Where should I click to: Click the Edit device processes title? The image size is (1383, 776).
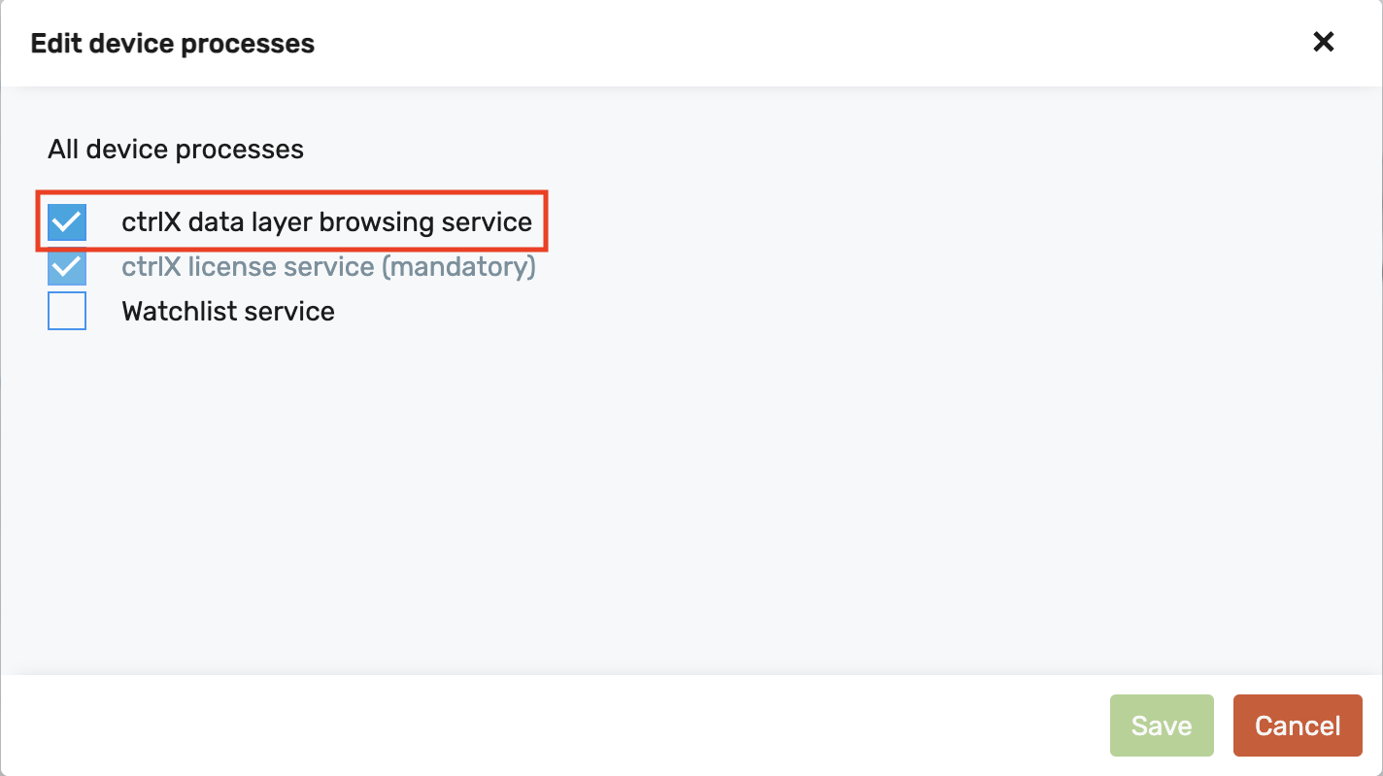pos(172,42)
